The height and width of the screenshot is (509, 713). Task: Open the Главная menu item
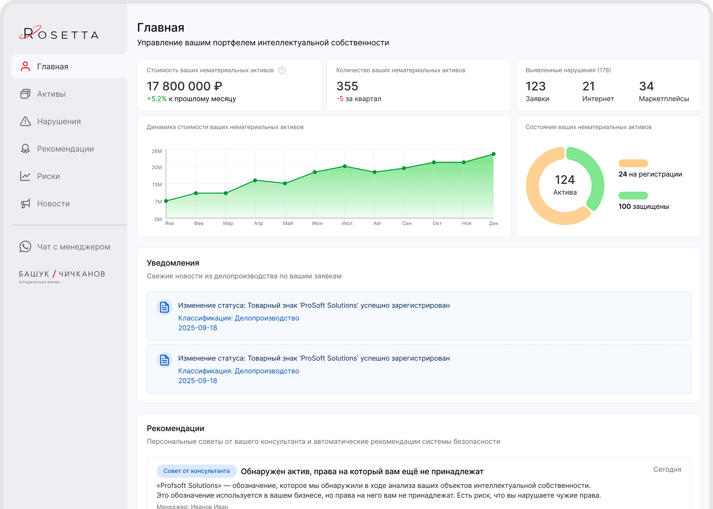click(69, 66)
